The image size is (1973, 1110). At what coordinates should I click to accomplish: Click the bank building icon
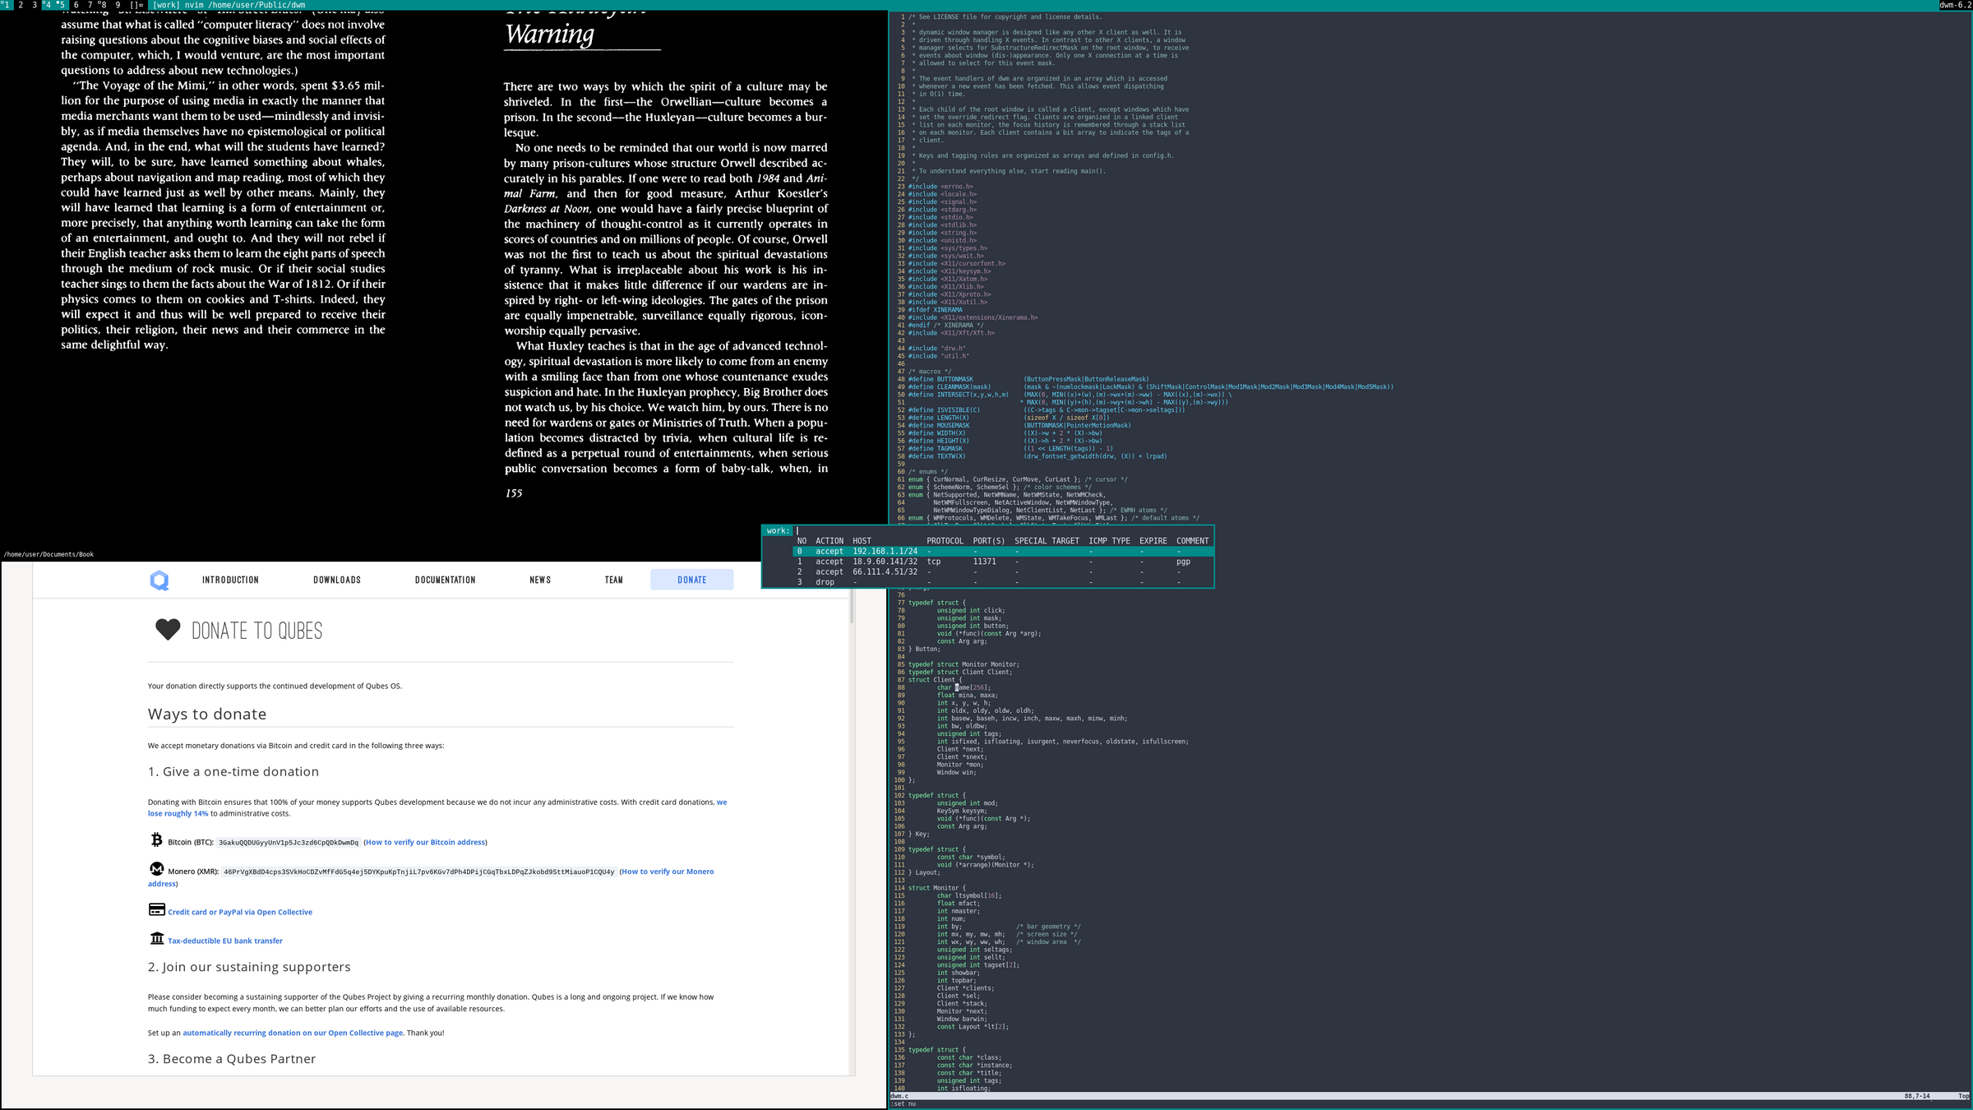[156, 938]
